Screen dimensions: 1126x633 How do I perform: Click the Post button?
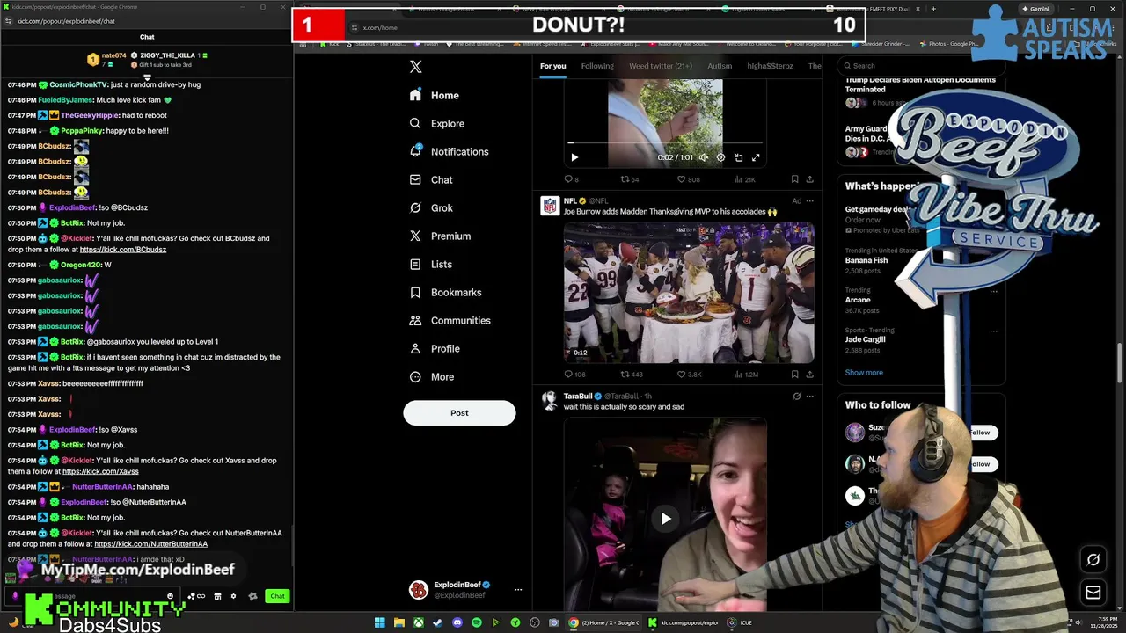point(459,412)
